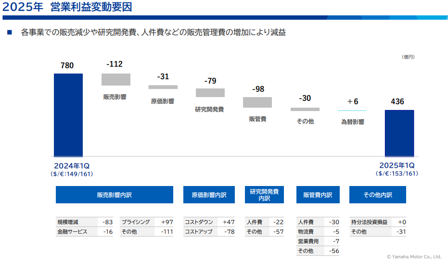
Task: Click the 原価影響 bar caption
Action: click(163, 101)
